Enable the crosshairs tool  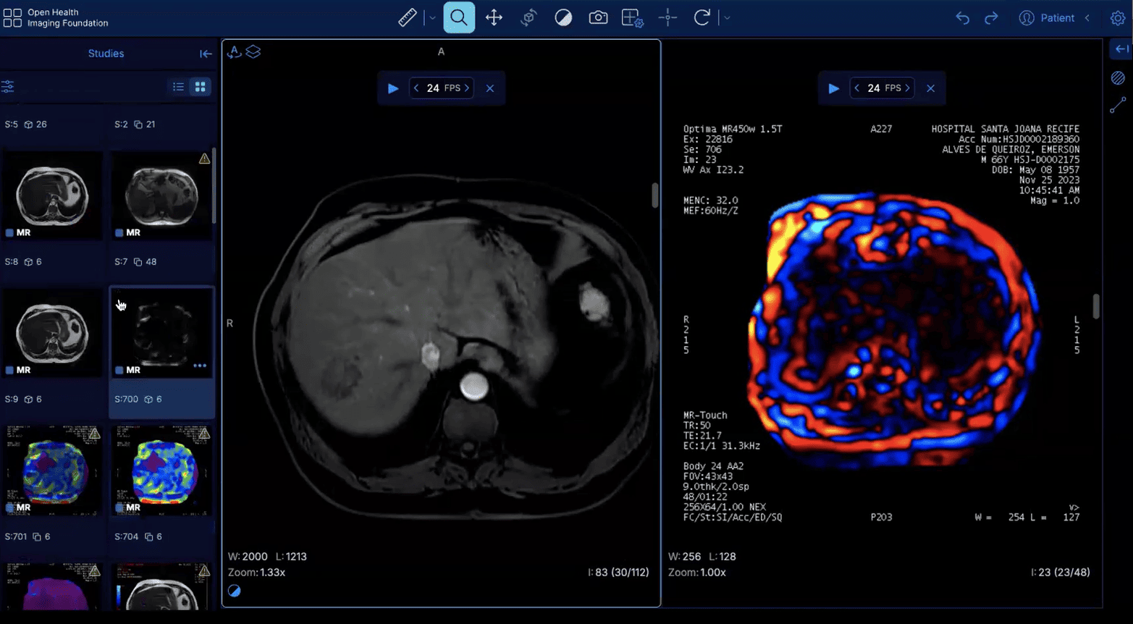667,17
